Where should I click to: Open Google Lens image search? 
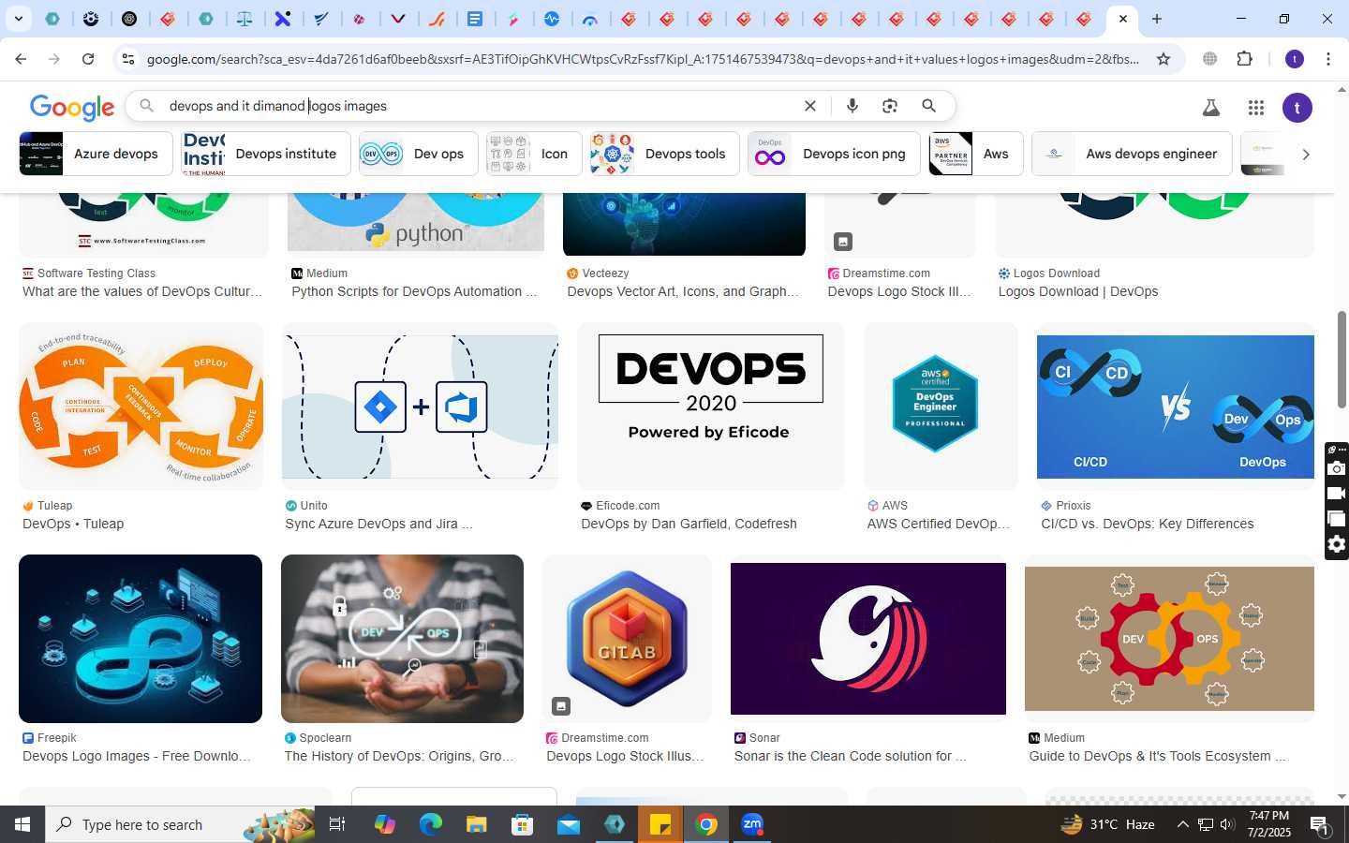(x=890, y=106)
